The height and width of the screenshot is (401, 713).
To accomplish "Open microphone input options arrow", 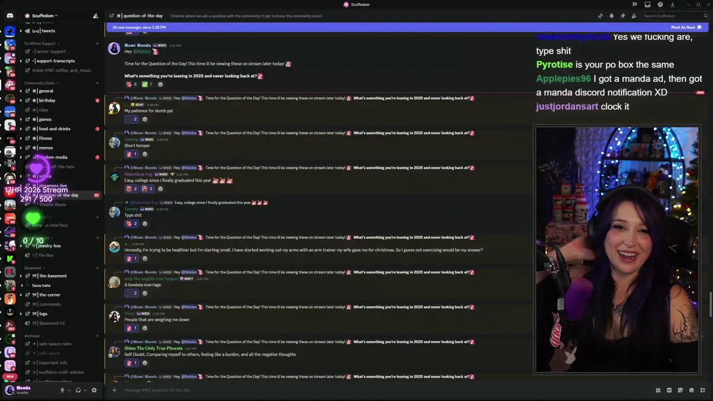I will tap(69, 390).
